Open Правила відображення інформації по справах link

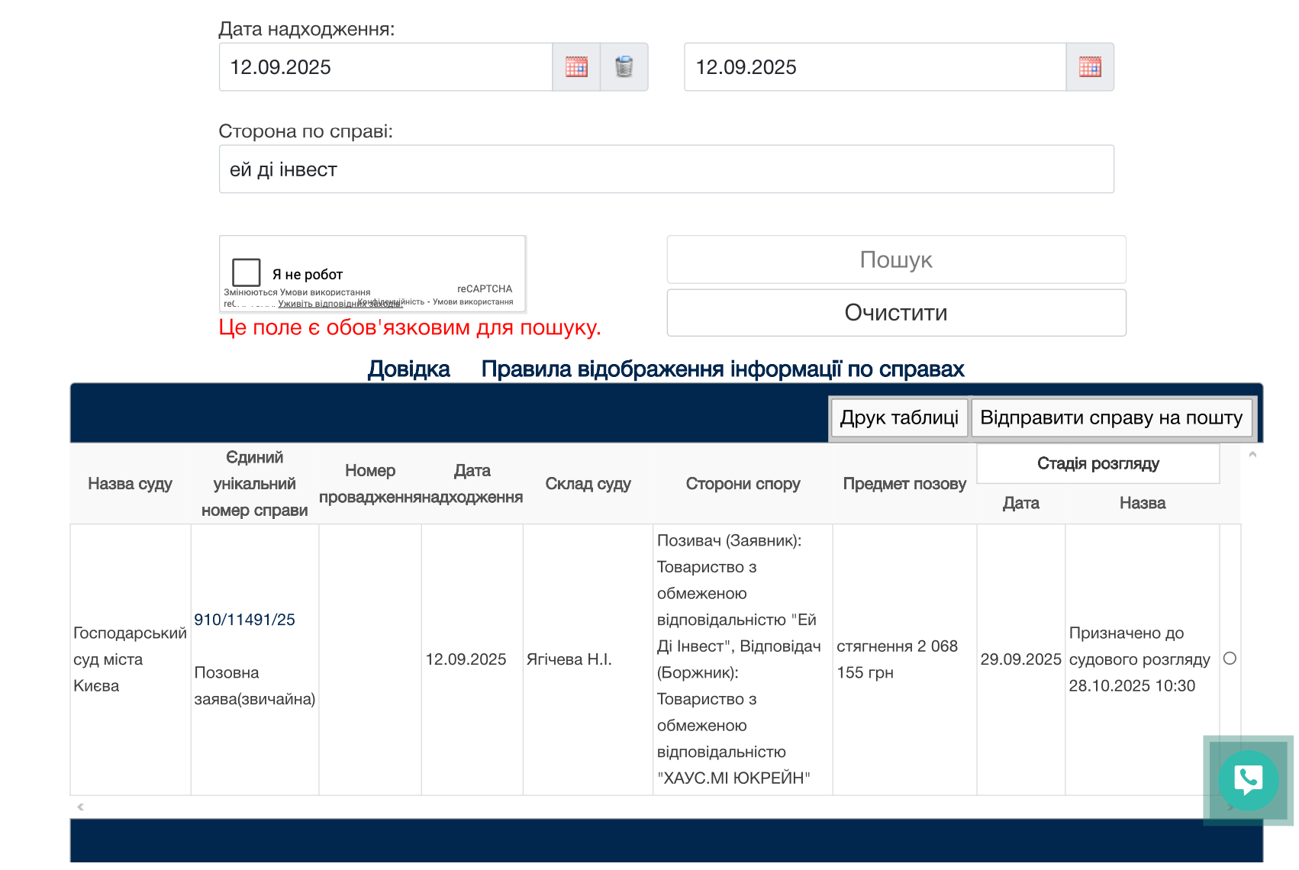[722, 369]
